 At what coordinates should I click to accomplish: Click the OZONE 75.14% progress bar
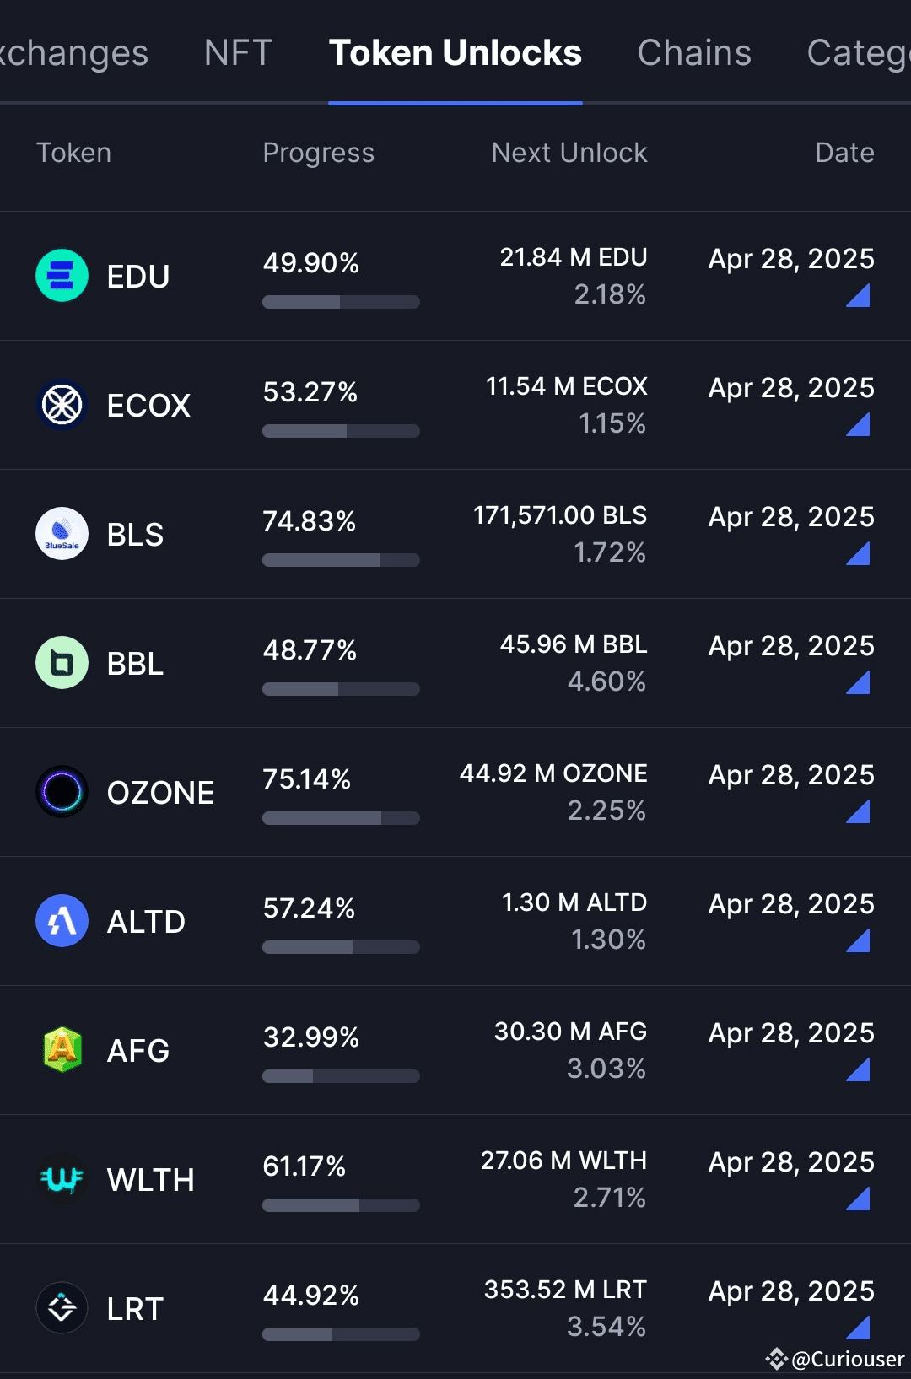341,818
